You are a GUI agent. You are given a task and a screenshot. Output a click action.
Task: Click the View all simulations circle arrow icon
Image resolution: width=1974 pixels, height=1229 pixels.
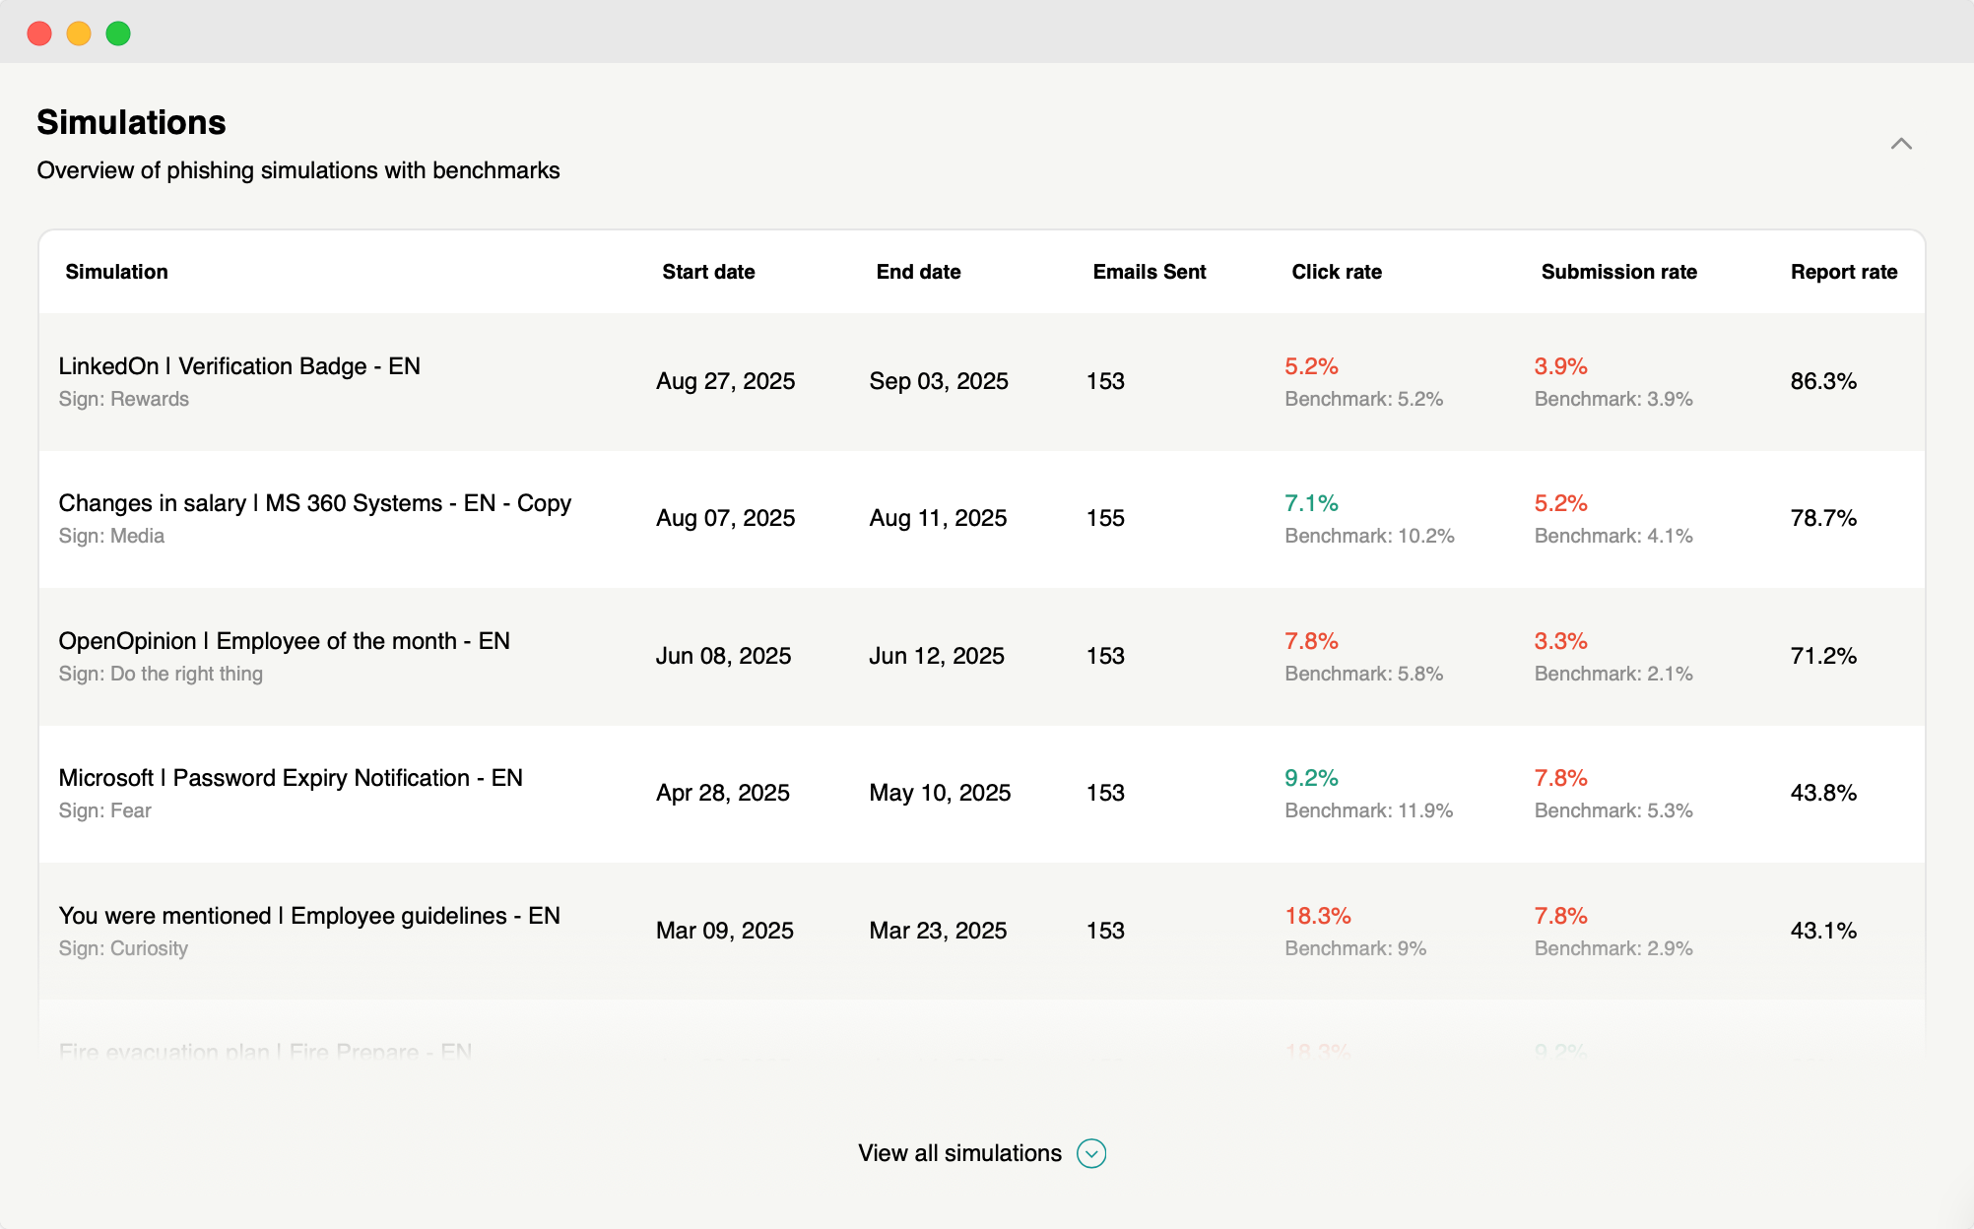click(1090, 1153)
